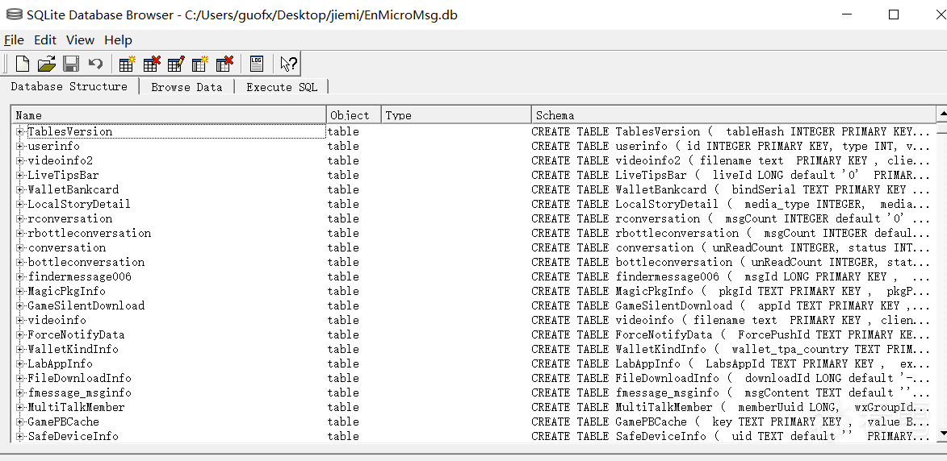Select the GameSilentDownload table name
Screen dimensions: 947x461
86,305
